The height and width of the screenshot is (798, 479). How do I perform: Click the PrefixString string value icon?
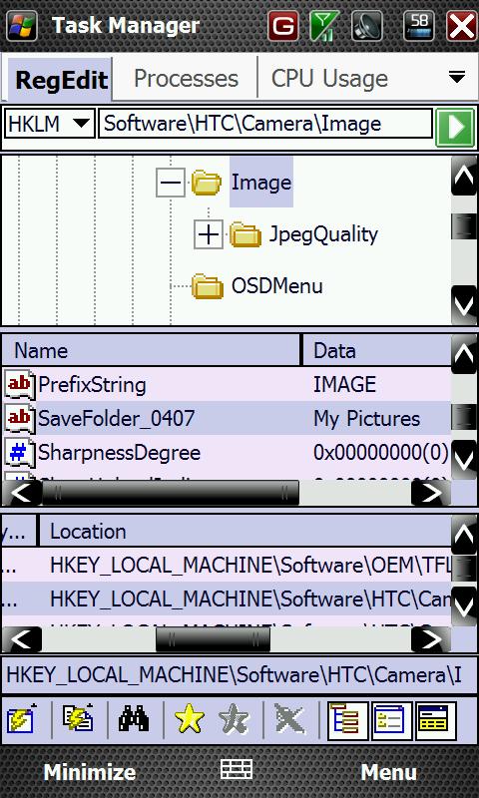20,385
